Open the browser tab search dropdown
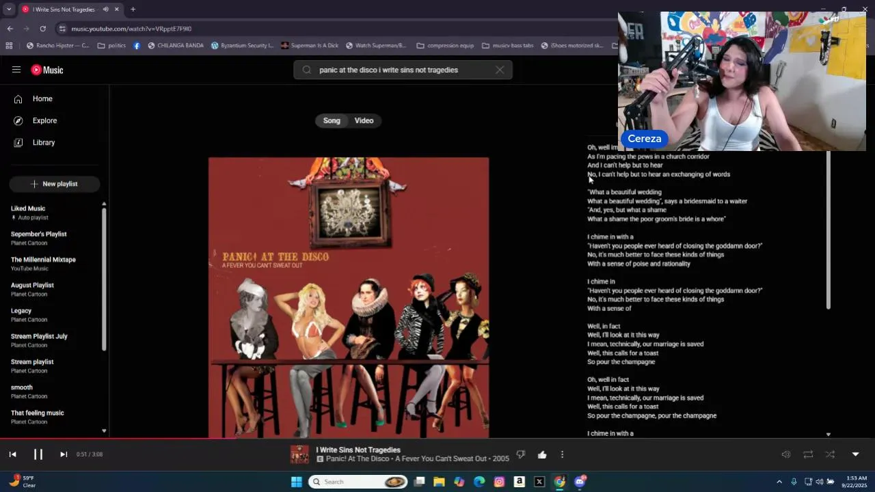Viewport: 875px width, 492px height. click(8, 10)
